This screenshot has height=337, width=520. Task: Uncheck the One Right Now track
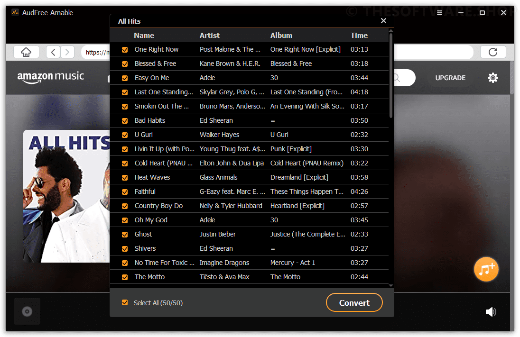tap(125, 50)
